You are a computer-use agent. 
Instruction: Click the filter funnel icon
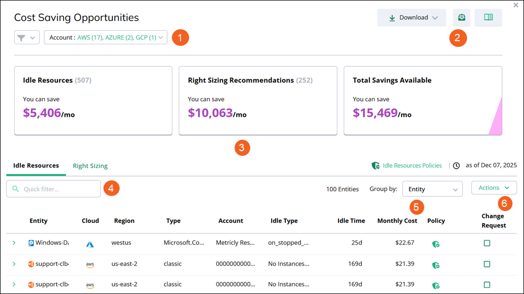tap(22, 38)
